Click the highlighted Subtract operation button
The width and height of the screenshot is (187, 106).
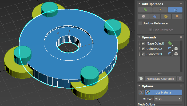click(175, 10)
